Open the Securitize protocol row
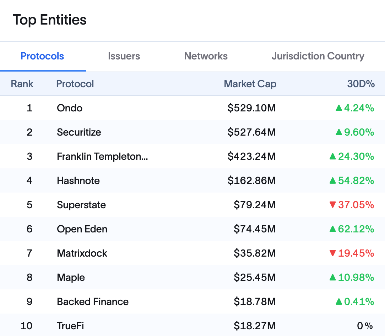This screenshot has height=336, width=385. (79, 132)
